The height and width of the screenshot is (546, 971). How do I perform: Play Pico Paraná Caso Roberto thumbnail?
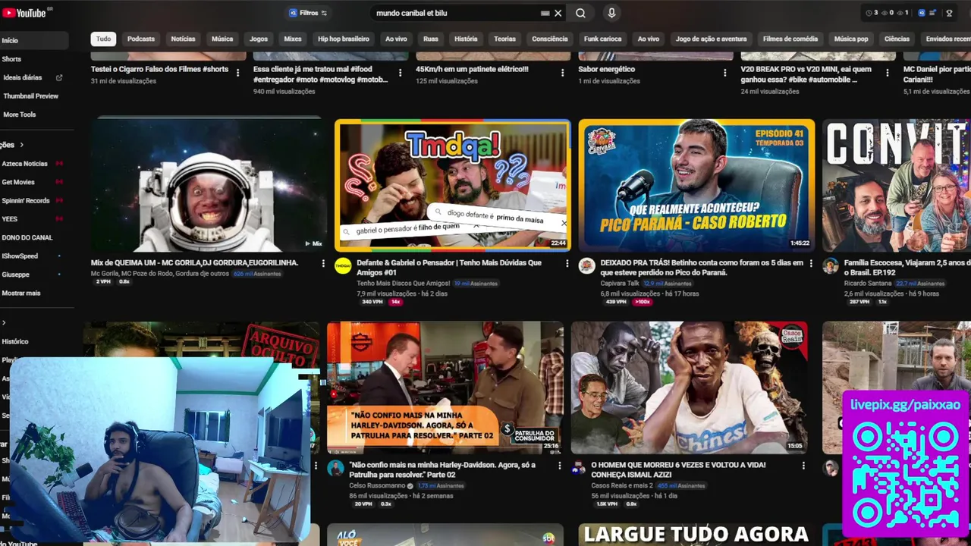(696, 184)
